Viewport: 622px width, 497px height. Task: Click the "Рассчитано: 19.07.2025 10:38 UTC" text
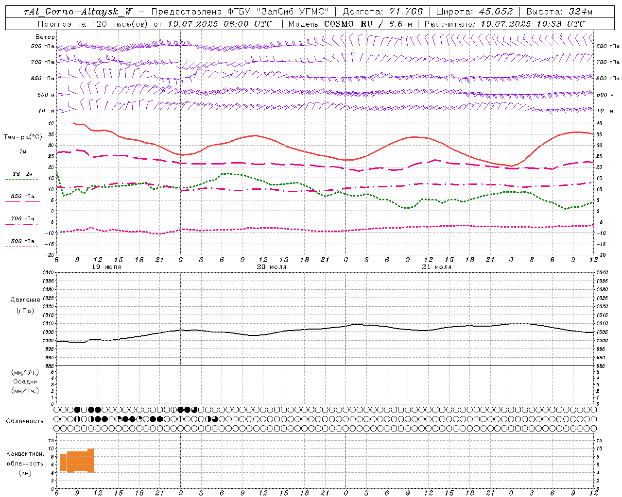(x=505, y=24)
